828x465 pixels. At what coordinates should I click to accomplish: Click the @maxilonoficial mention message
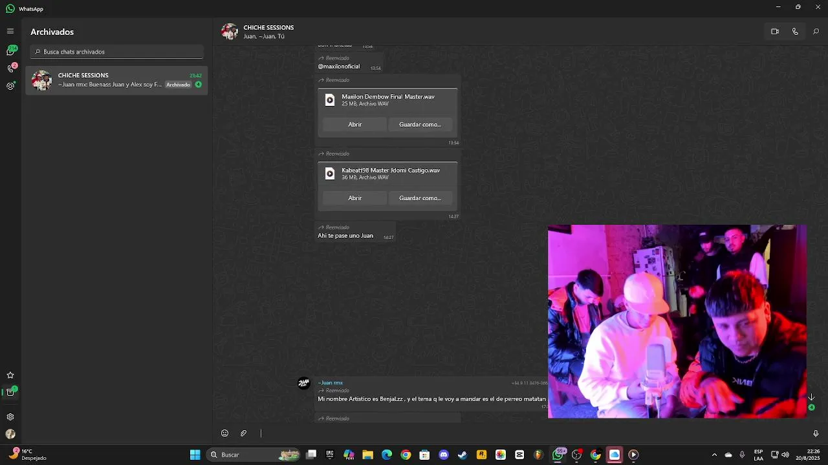click(338, 67)
